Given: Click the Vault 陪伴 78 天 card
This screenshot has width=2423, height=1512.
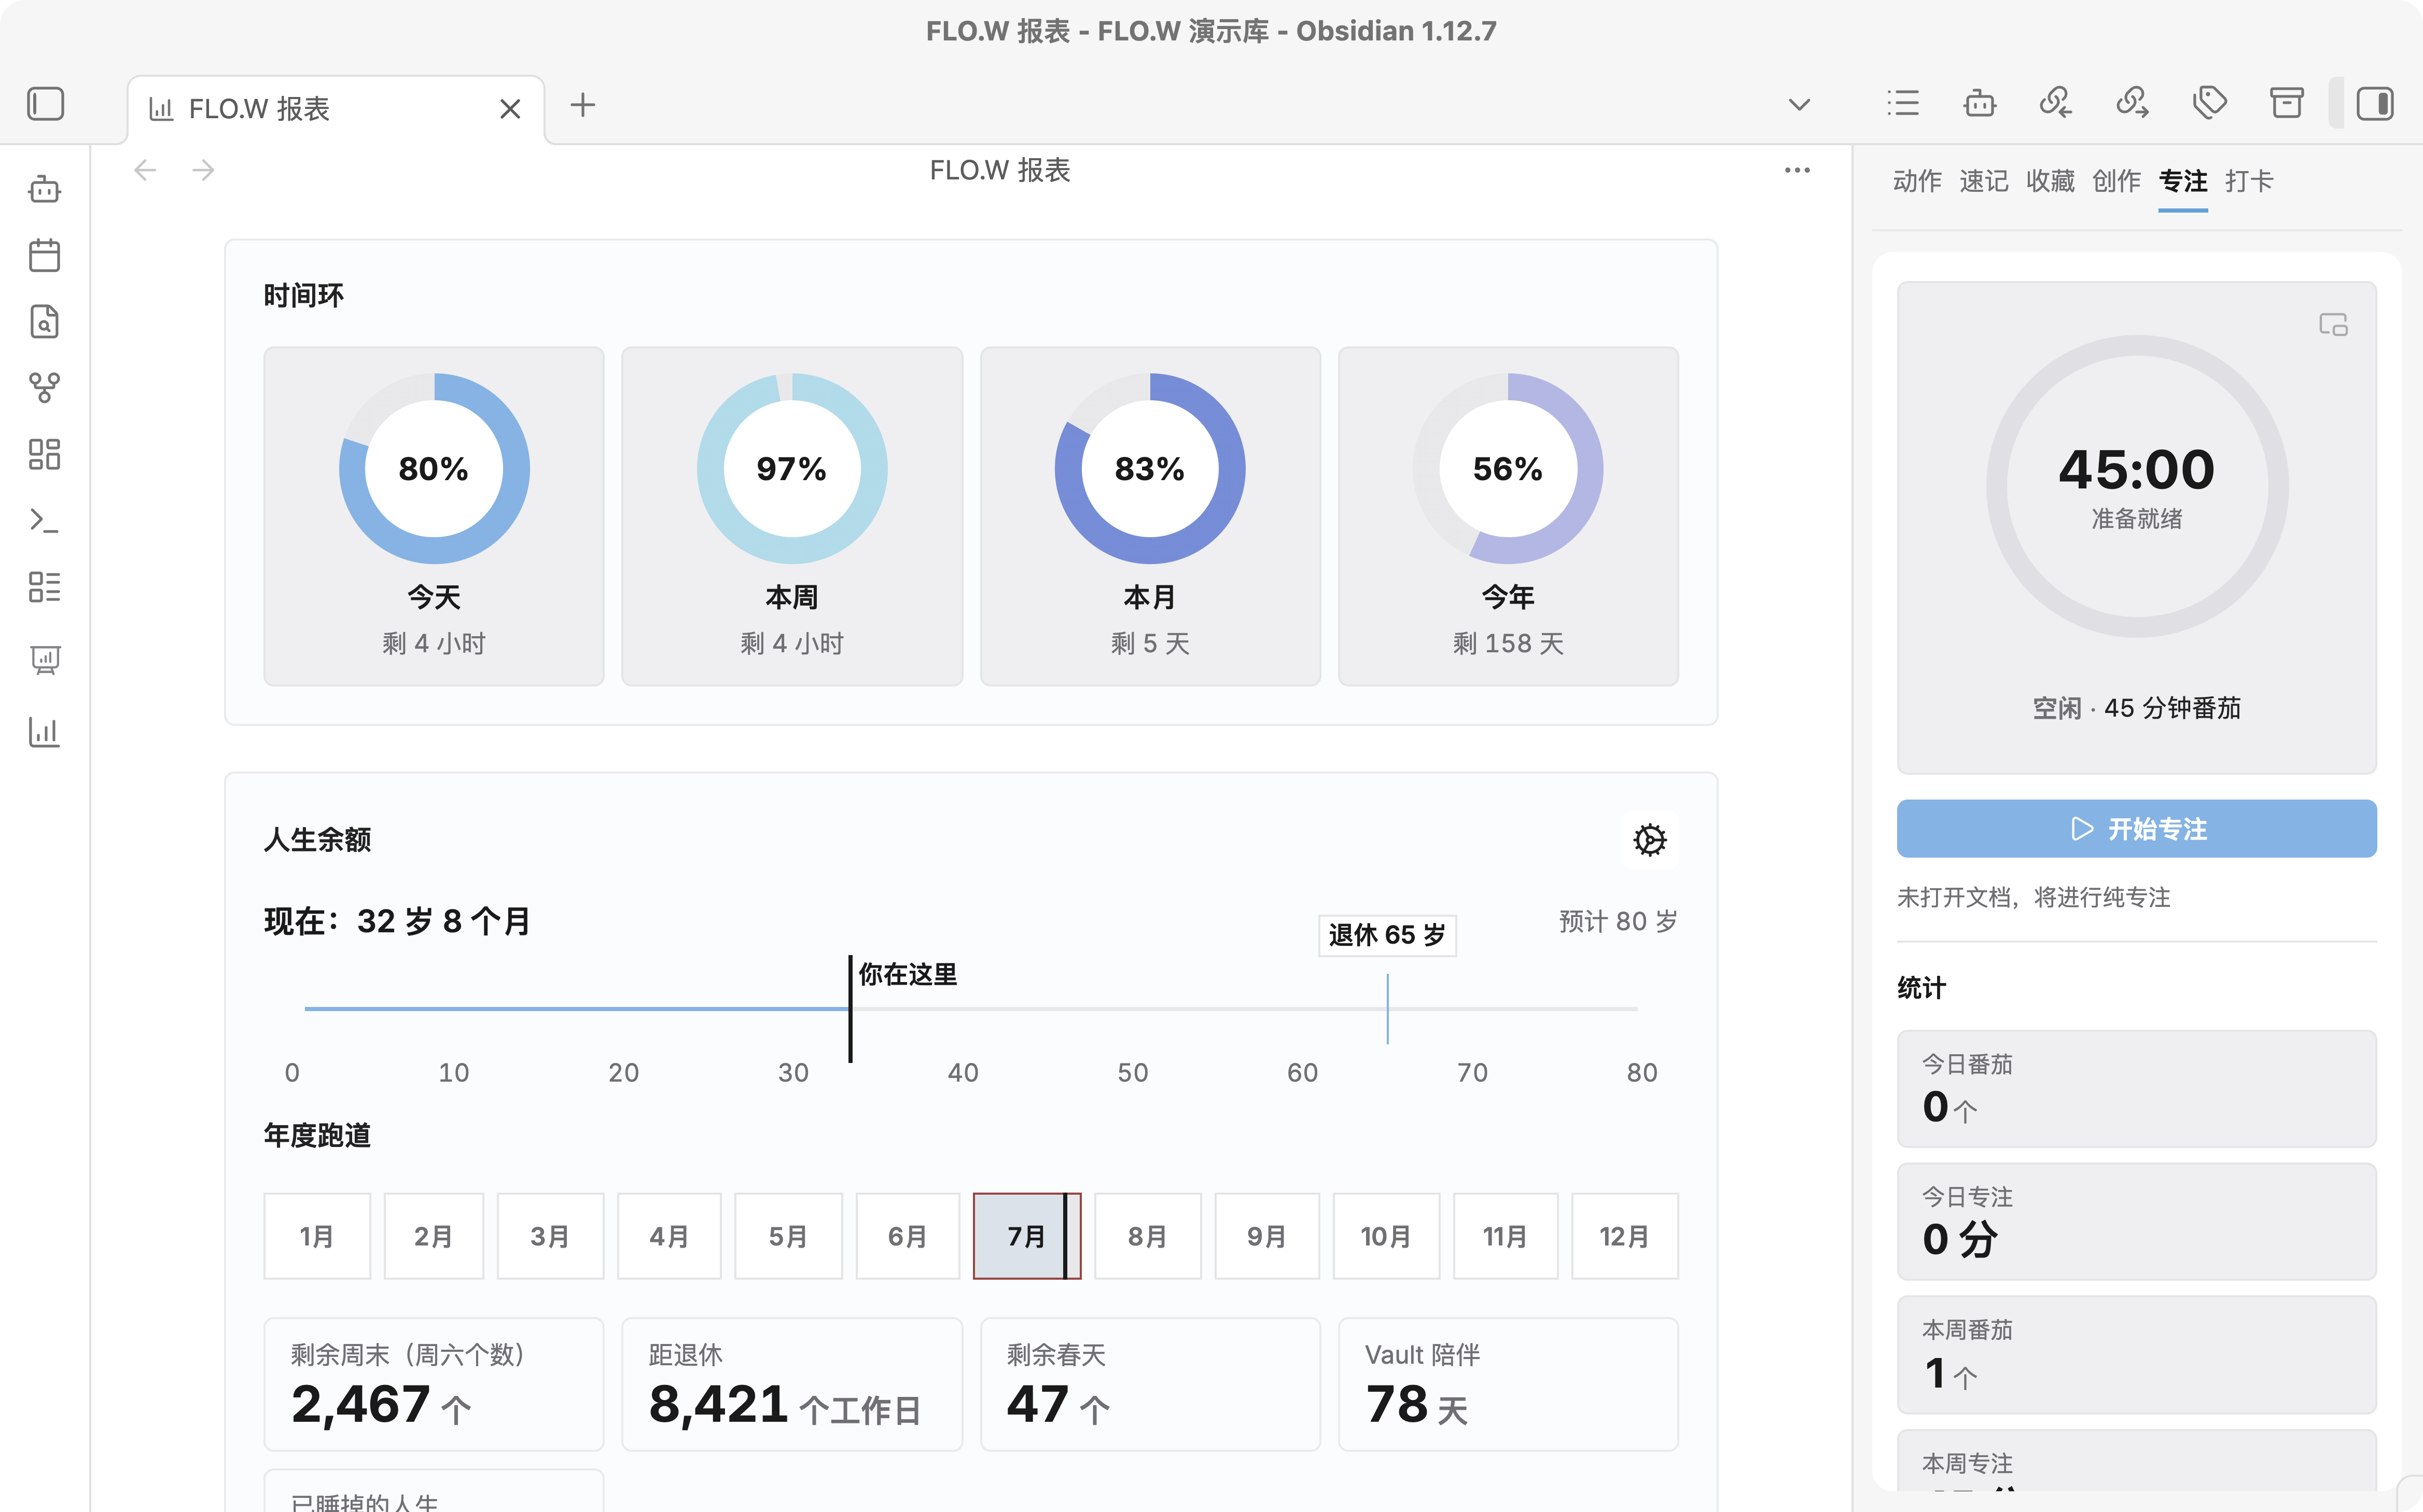Looking at the screenshot, I should 1508,1384.
